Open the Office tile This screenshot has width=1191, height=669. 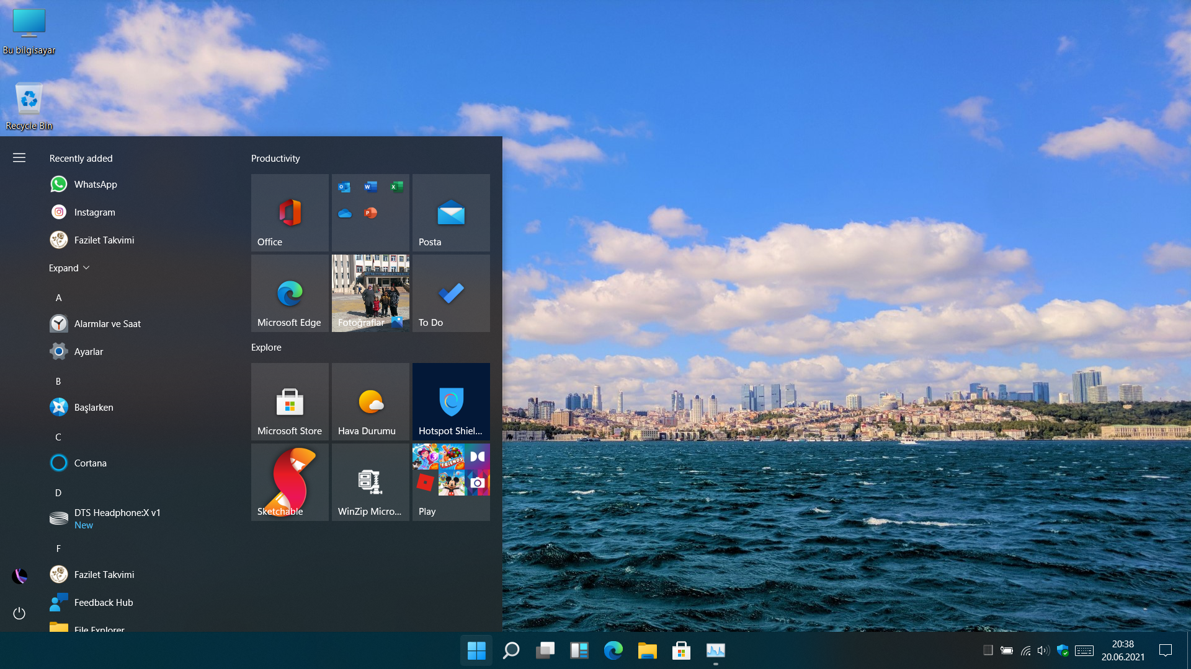(290, 212)
